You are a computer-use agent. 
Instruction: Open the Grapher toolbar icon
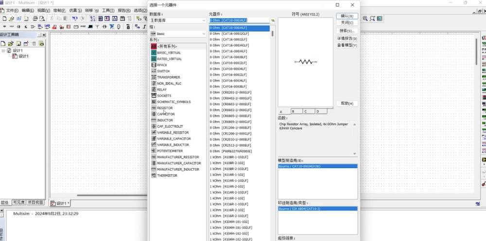(115, 18)
